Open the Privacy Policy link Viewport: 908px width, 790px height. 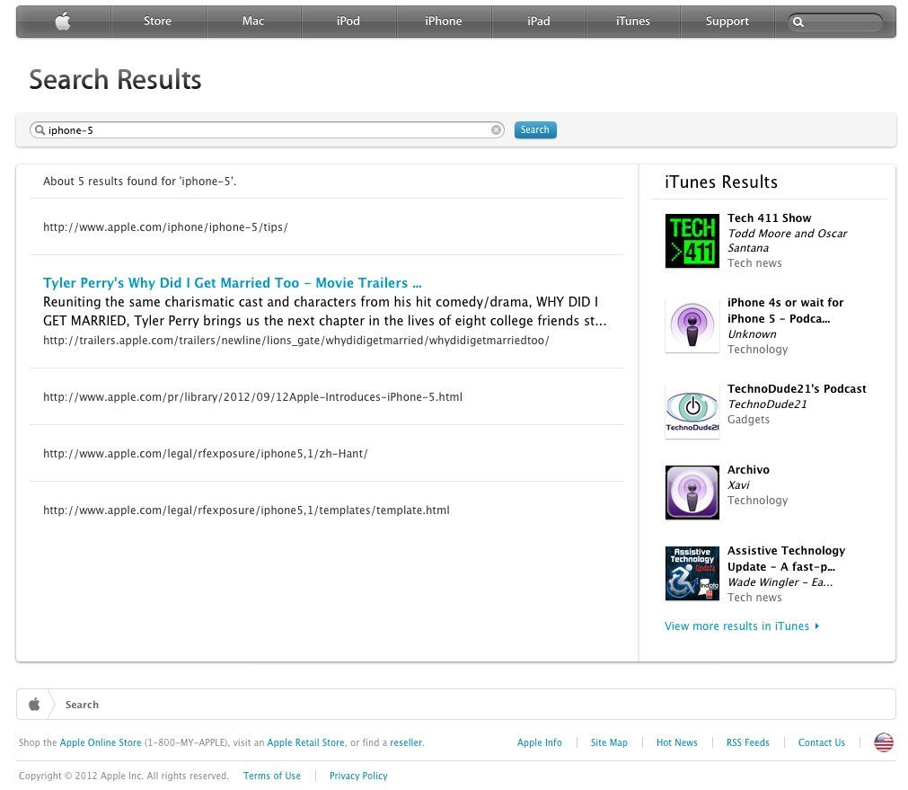[357, 776]
